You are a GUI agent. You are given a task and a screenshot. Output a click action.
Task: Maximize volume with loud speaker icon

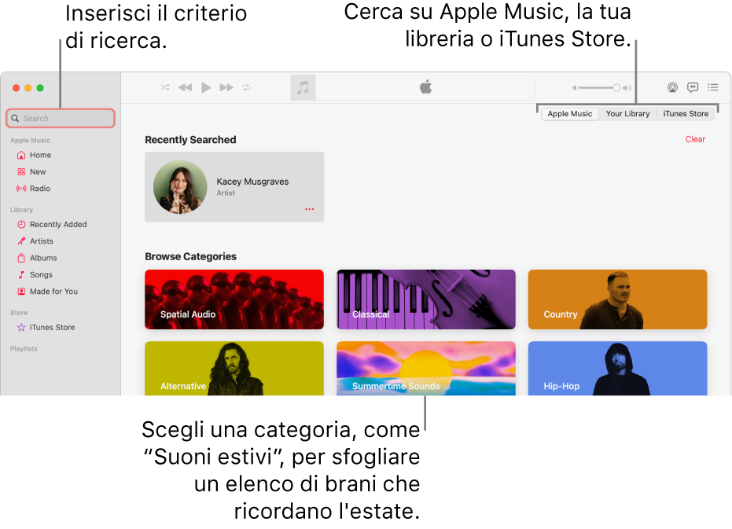627,87
